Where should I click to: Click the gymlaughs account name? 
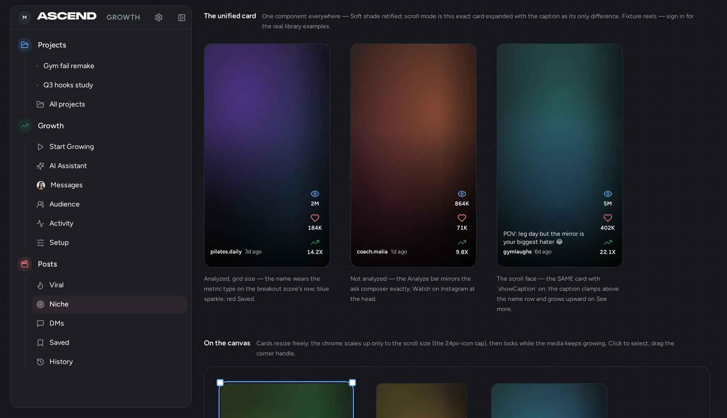517,252
